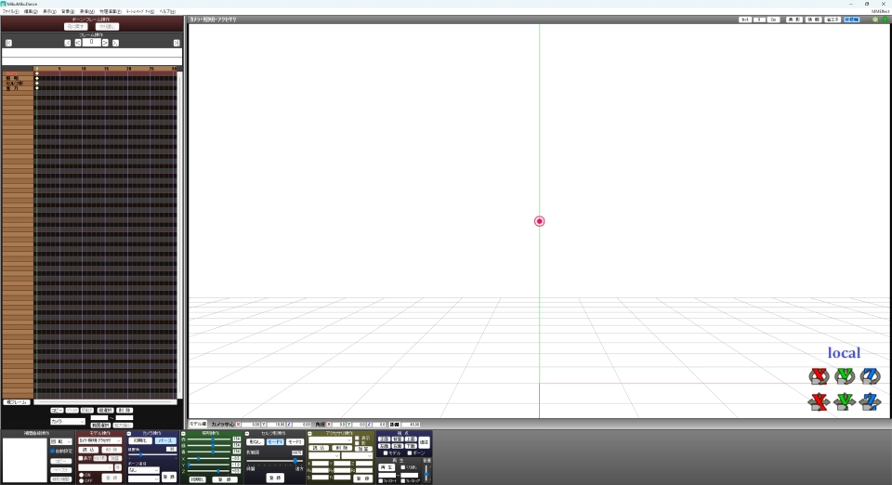Open the frame range target dropdown

click(x=68, y=421)
